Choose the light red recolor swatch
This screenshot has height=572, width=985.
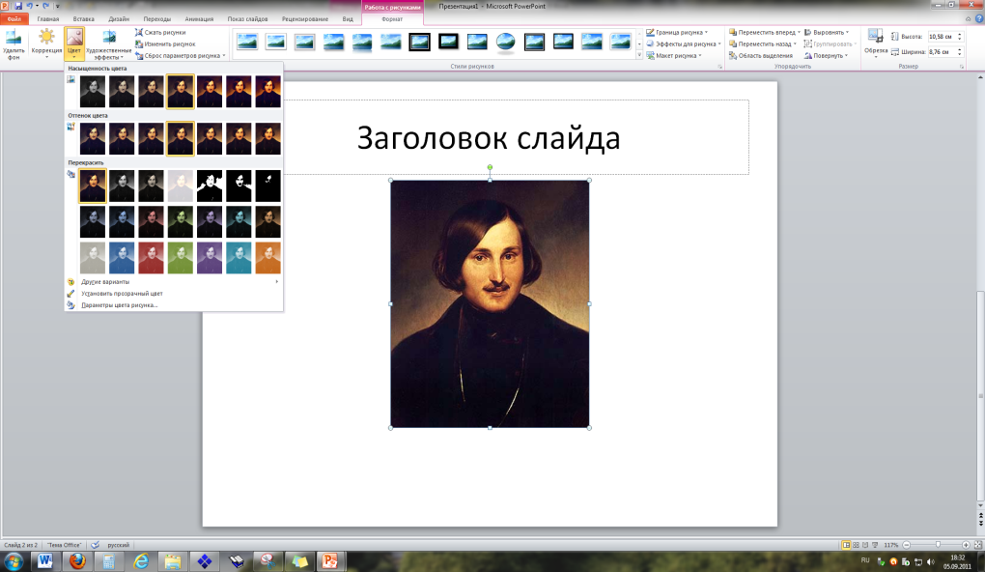point(151,258)
